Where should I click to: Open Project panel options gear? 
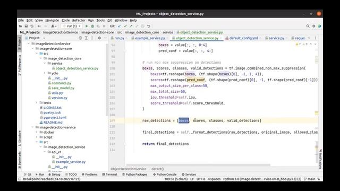[x=99, y=38]
